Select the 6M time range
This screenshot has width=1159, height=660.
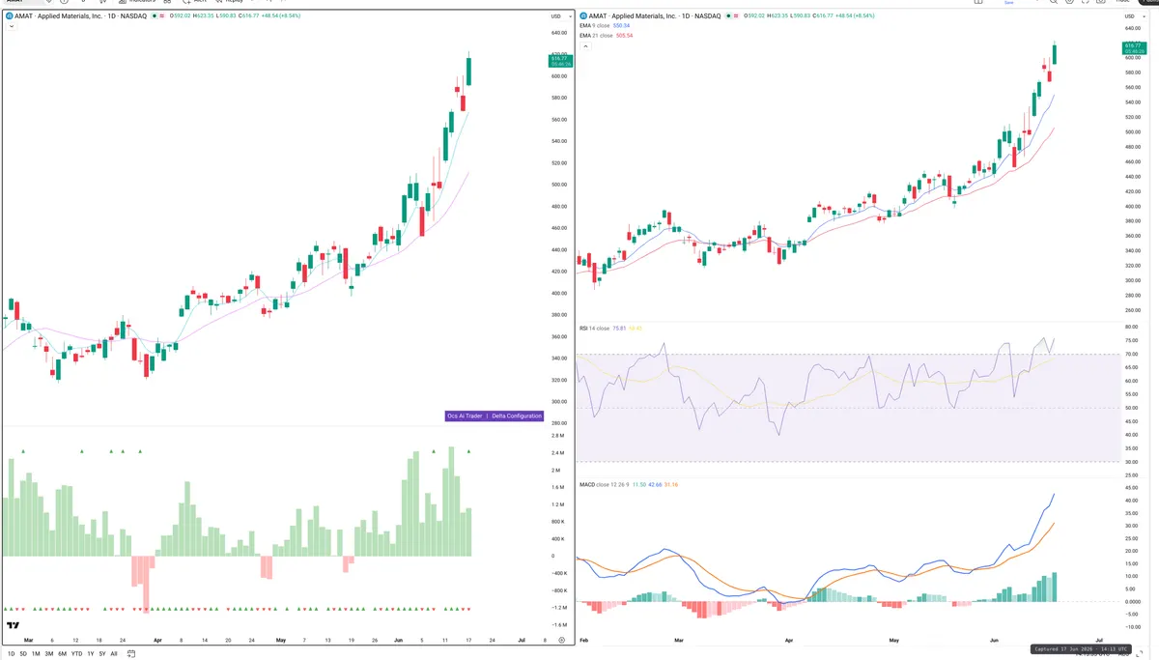[x=62, y=653]
